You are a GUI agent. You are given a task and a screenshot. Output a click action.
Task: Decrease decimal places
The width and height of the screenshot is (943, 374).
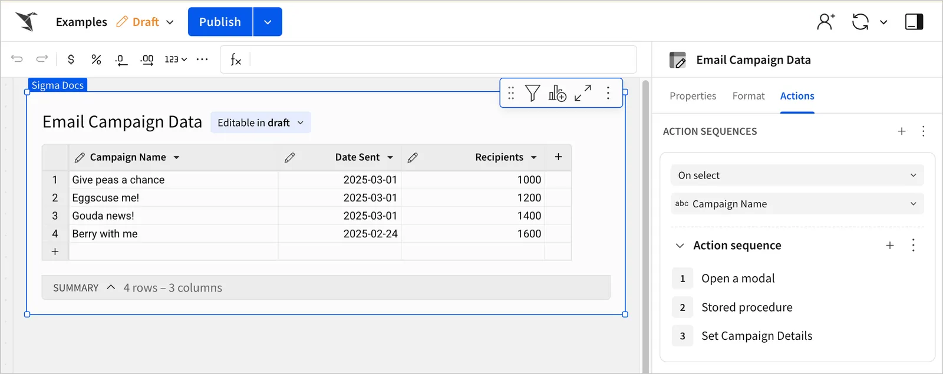click(121, 59)
